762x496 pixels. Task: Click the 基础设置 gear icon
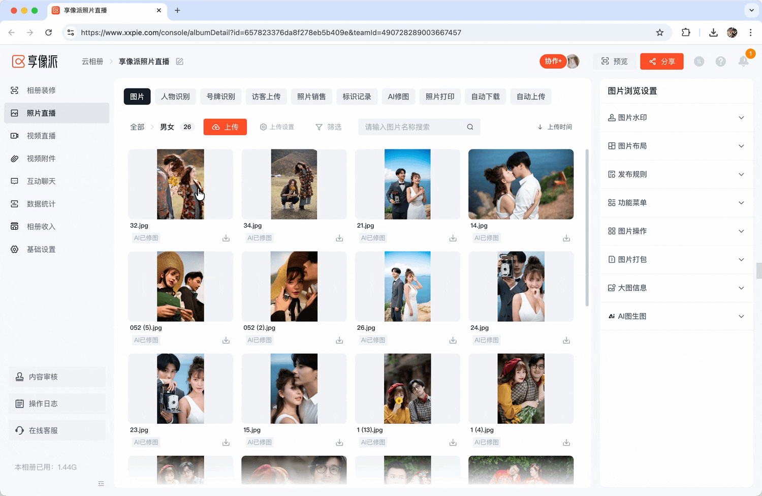coord(15,250)
